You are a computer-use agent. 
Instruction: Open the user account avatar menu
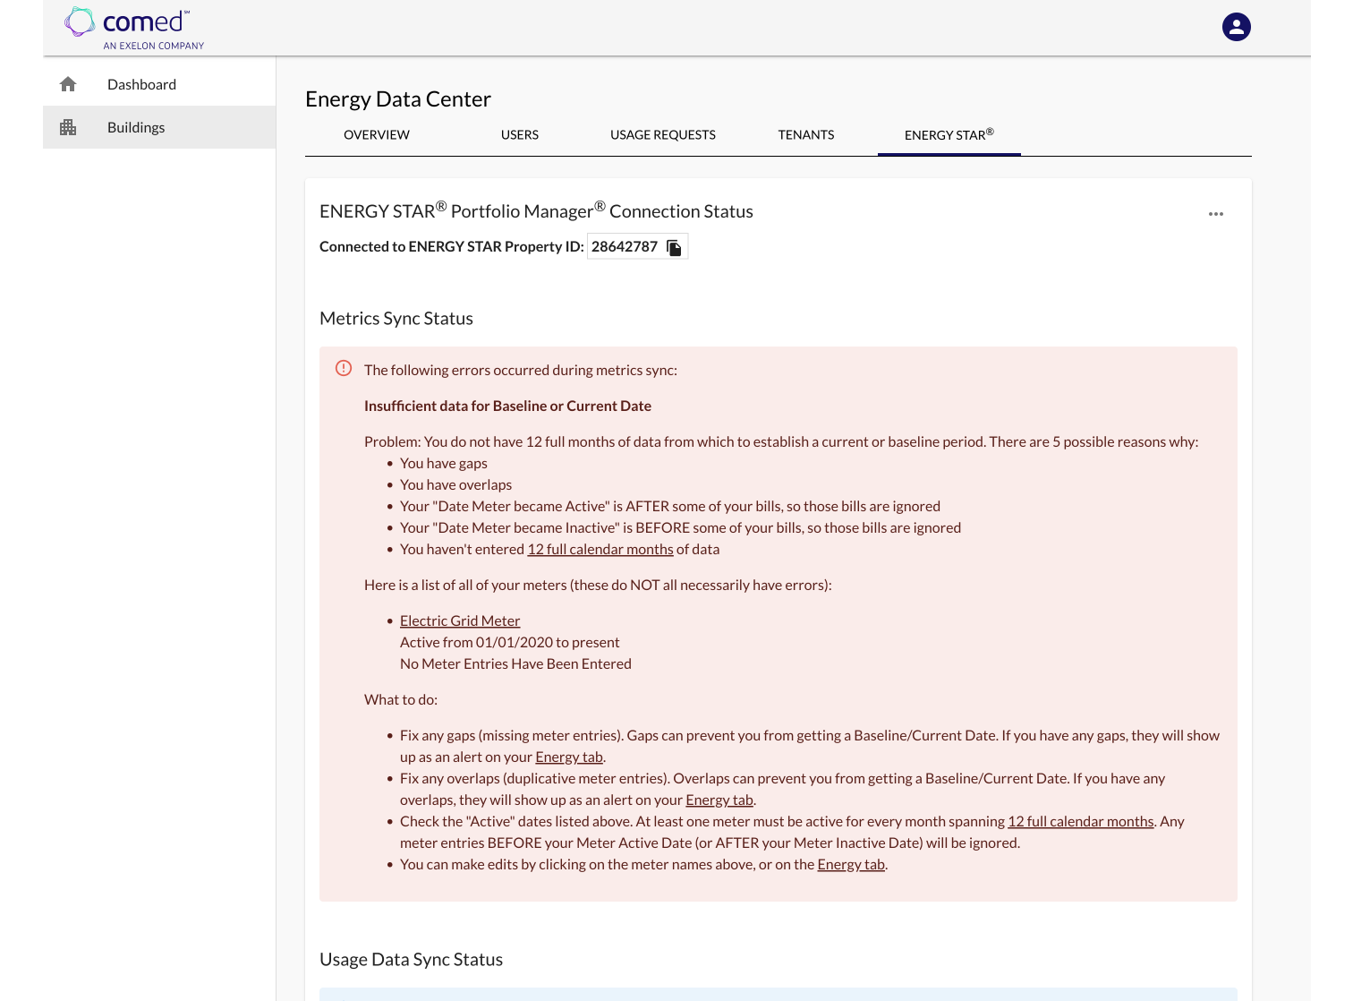pyautogui.click(x=1236, y=27)
